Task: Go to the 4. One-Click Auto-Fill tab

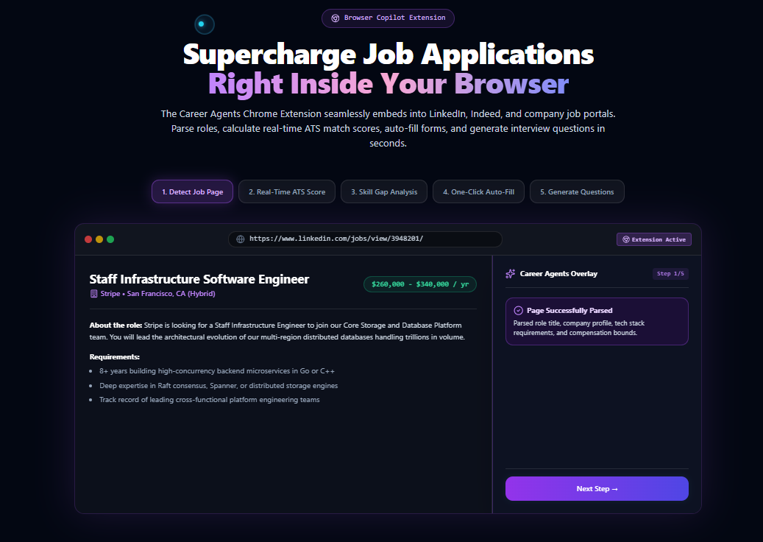Action: coord(478,191)
